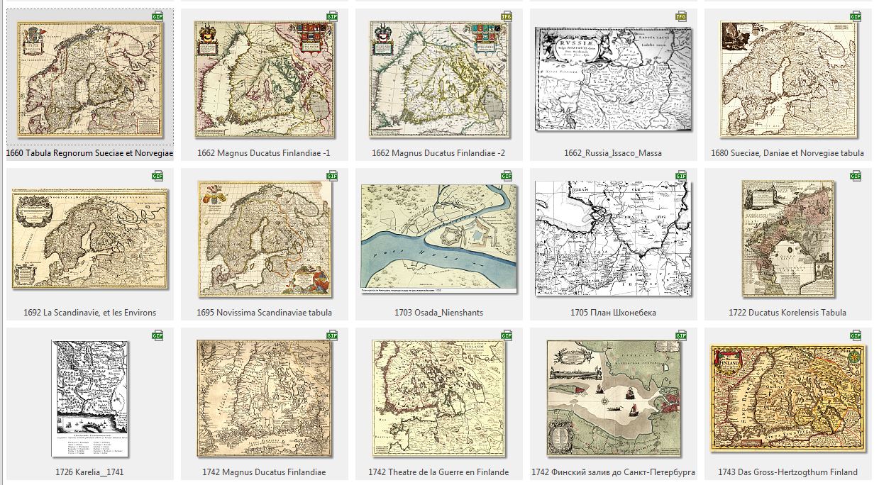Click the filename label 1722 Ducatus Korelensis Tabula
This screenshot has width=879, height=485.
tap(787, 312)
